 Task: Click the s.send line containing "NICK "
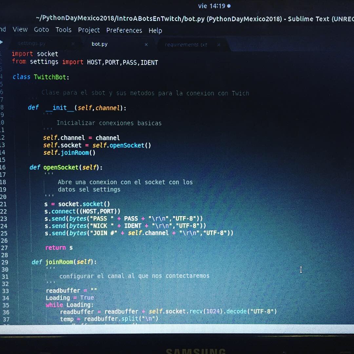tap(125, 226)
